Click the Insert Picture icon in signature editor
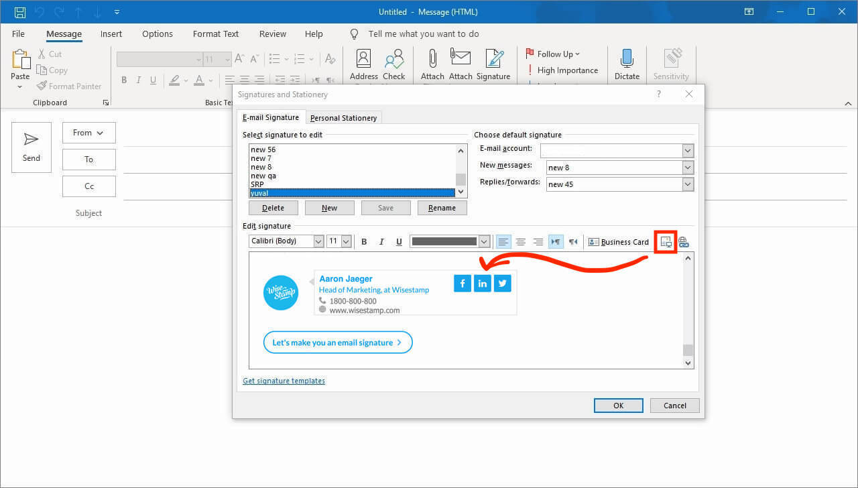This screenshot has width=858, height=488. click(x=666, y=242)
